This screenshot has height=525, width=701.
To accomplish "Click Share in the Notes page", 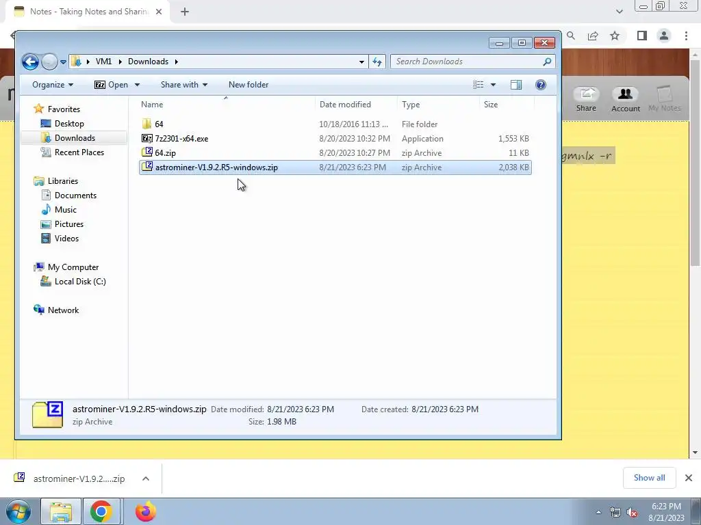I will point(586,99).
